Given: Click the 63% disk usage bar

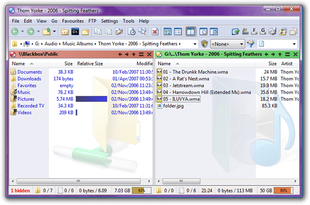Looking at the screenshot, I should (142, 191).
